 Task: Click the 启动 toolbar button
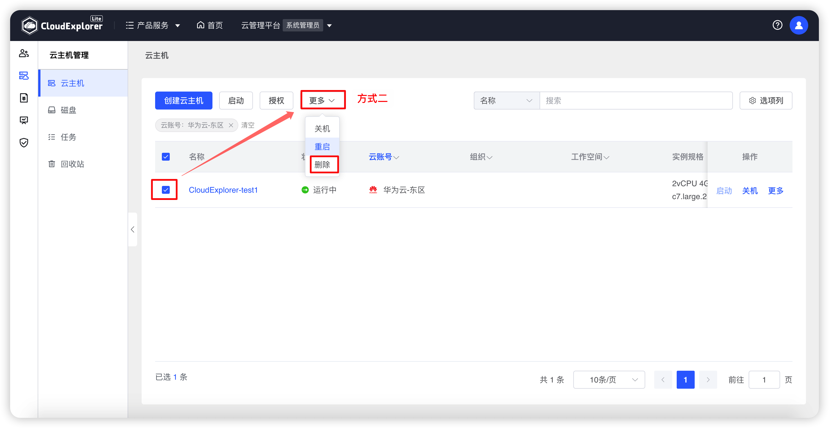click(236, 100)
